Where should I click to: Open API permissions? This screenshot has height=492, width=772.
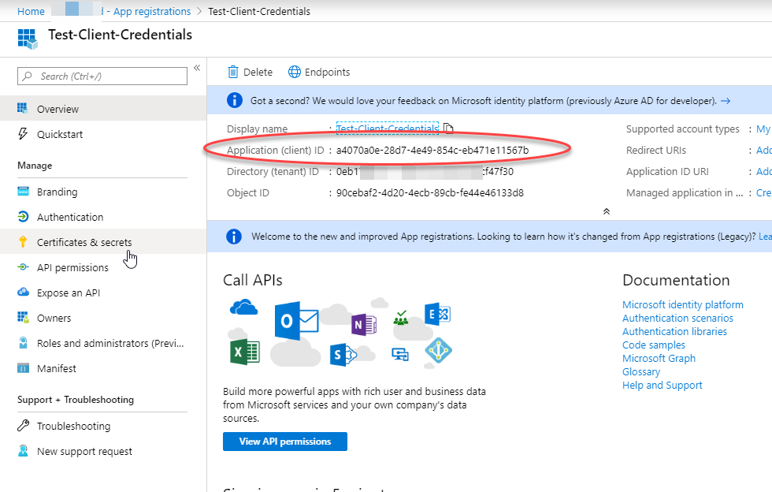103,266
